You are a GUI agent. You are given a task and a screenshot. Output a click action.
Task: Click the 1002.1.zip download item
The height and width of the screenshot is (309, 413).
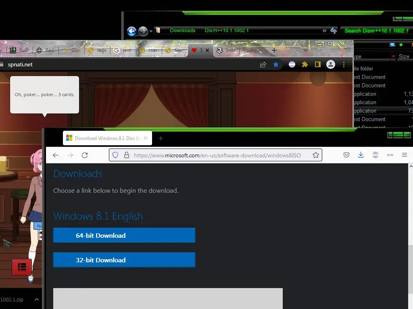(x=12, y=299)
